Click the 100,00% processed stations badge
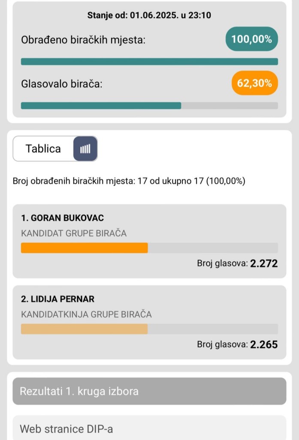This screenshot has width=299, height=440. (x=252, y=39)
